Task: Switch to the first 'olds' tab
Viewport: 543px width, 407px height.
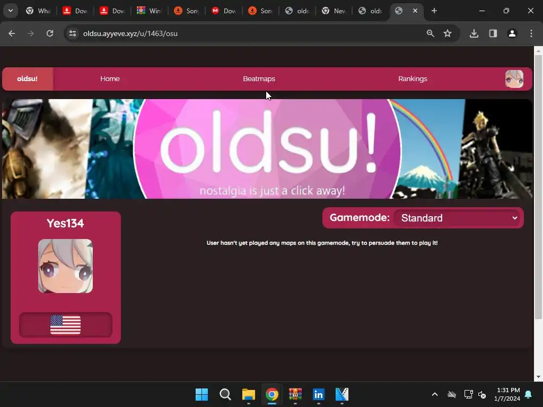Action: [x=297, y=11]
